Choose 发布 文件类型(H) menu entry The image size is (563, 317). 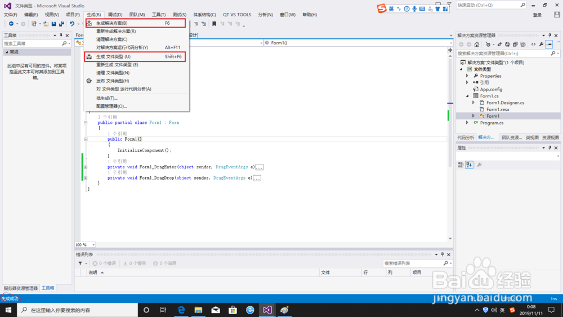coord(136,81)
